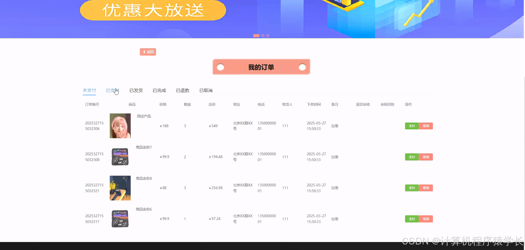Click the 返回 back arrow icon
The height and width of the screenshot is (250, 525).
pos(144,52)
